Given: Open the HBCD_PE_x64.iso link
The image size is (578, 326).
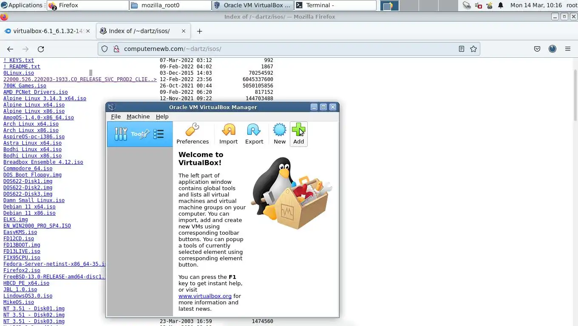Looking at the screenshot, I should [26, 283].
